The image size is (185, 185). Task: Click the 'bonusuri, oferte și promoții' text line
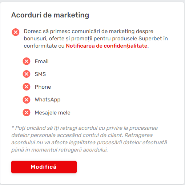[x=96, y=39]
